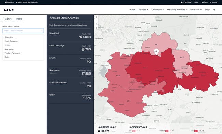
Task: Click the Logout link
Action: click(x=214, y=2)
